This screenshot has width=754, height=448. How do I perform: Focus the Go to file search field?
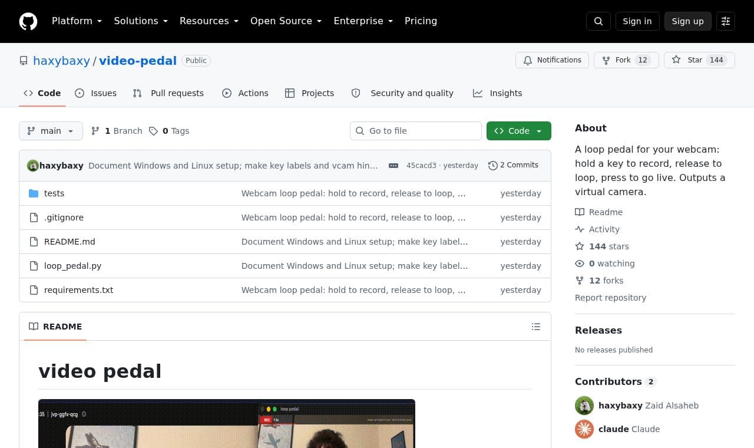click(x=416, y=131)
